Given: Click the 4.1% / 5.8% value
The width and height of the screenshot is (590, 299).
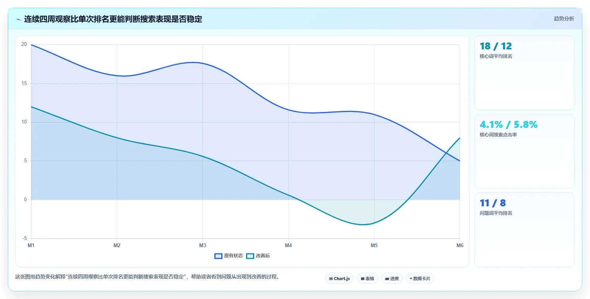Looking at the screenshot, I should pyautogui.click(x=508, y=124).
